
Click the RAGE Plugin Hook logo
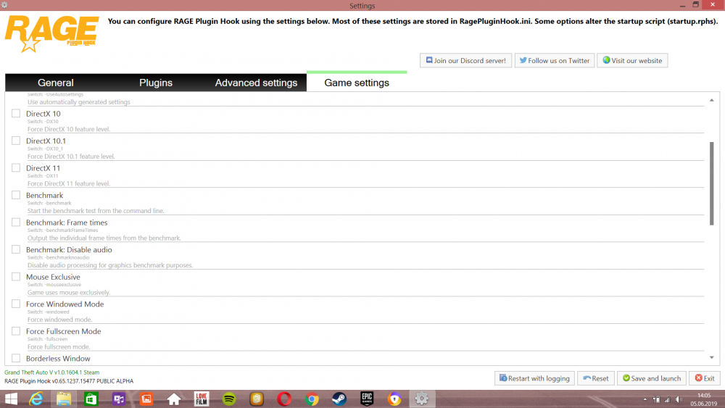click(x=51, y=34)
